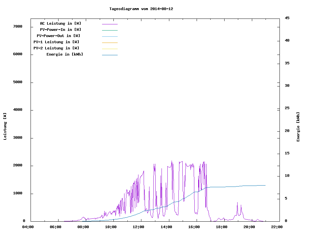Click the right axis title Energie [kWh]
The height and width of the screenshot is (234, 312).
click(x=298, y=127)
